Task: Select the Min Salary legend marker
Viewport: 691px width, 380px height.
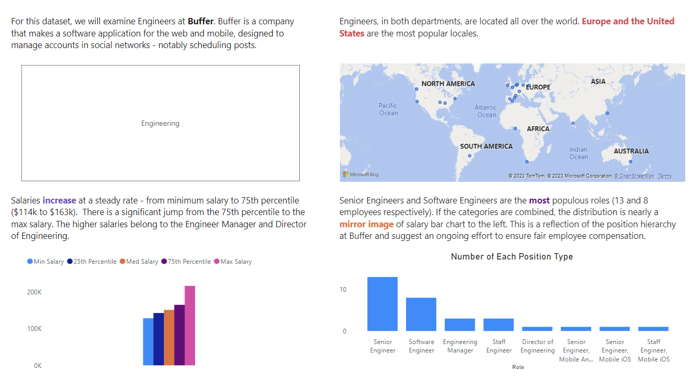Action: 29,262
